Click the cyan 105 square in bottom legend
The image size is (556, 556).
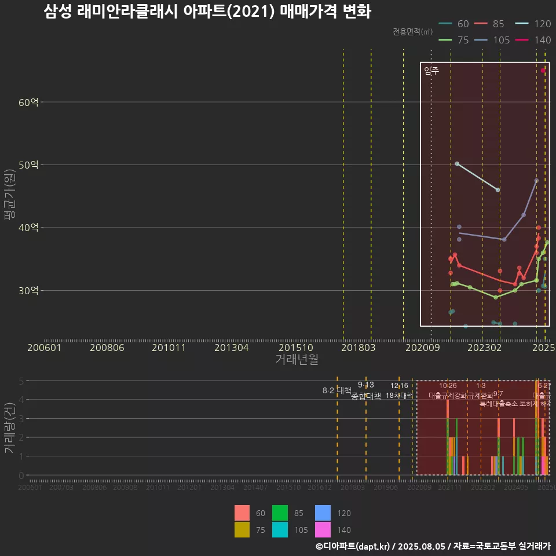click(x=280, y=529)
